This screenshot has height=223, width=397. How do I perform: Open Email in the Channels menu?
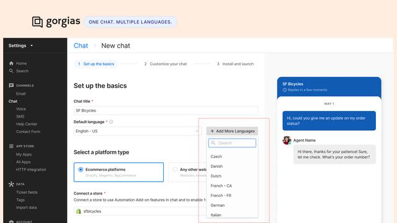pos(20,94)
